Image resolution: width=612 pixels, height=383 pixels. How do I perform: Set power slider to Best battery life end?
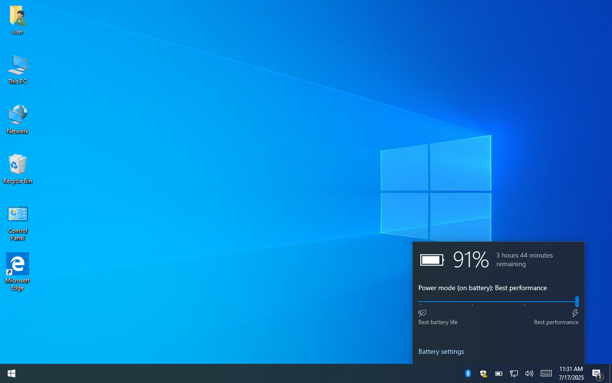coord(420,302)
